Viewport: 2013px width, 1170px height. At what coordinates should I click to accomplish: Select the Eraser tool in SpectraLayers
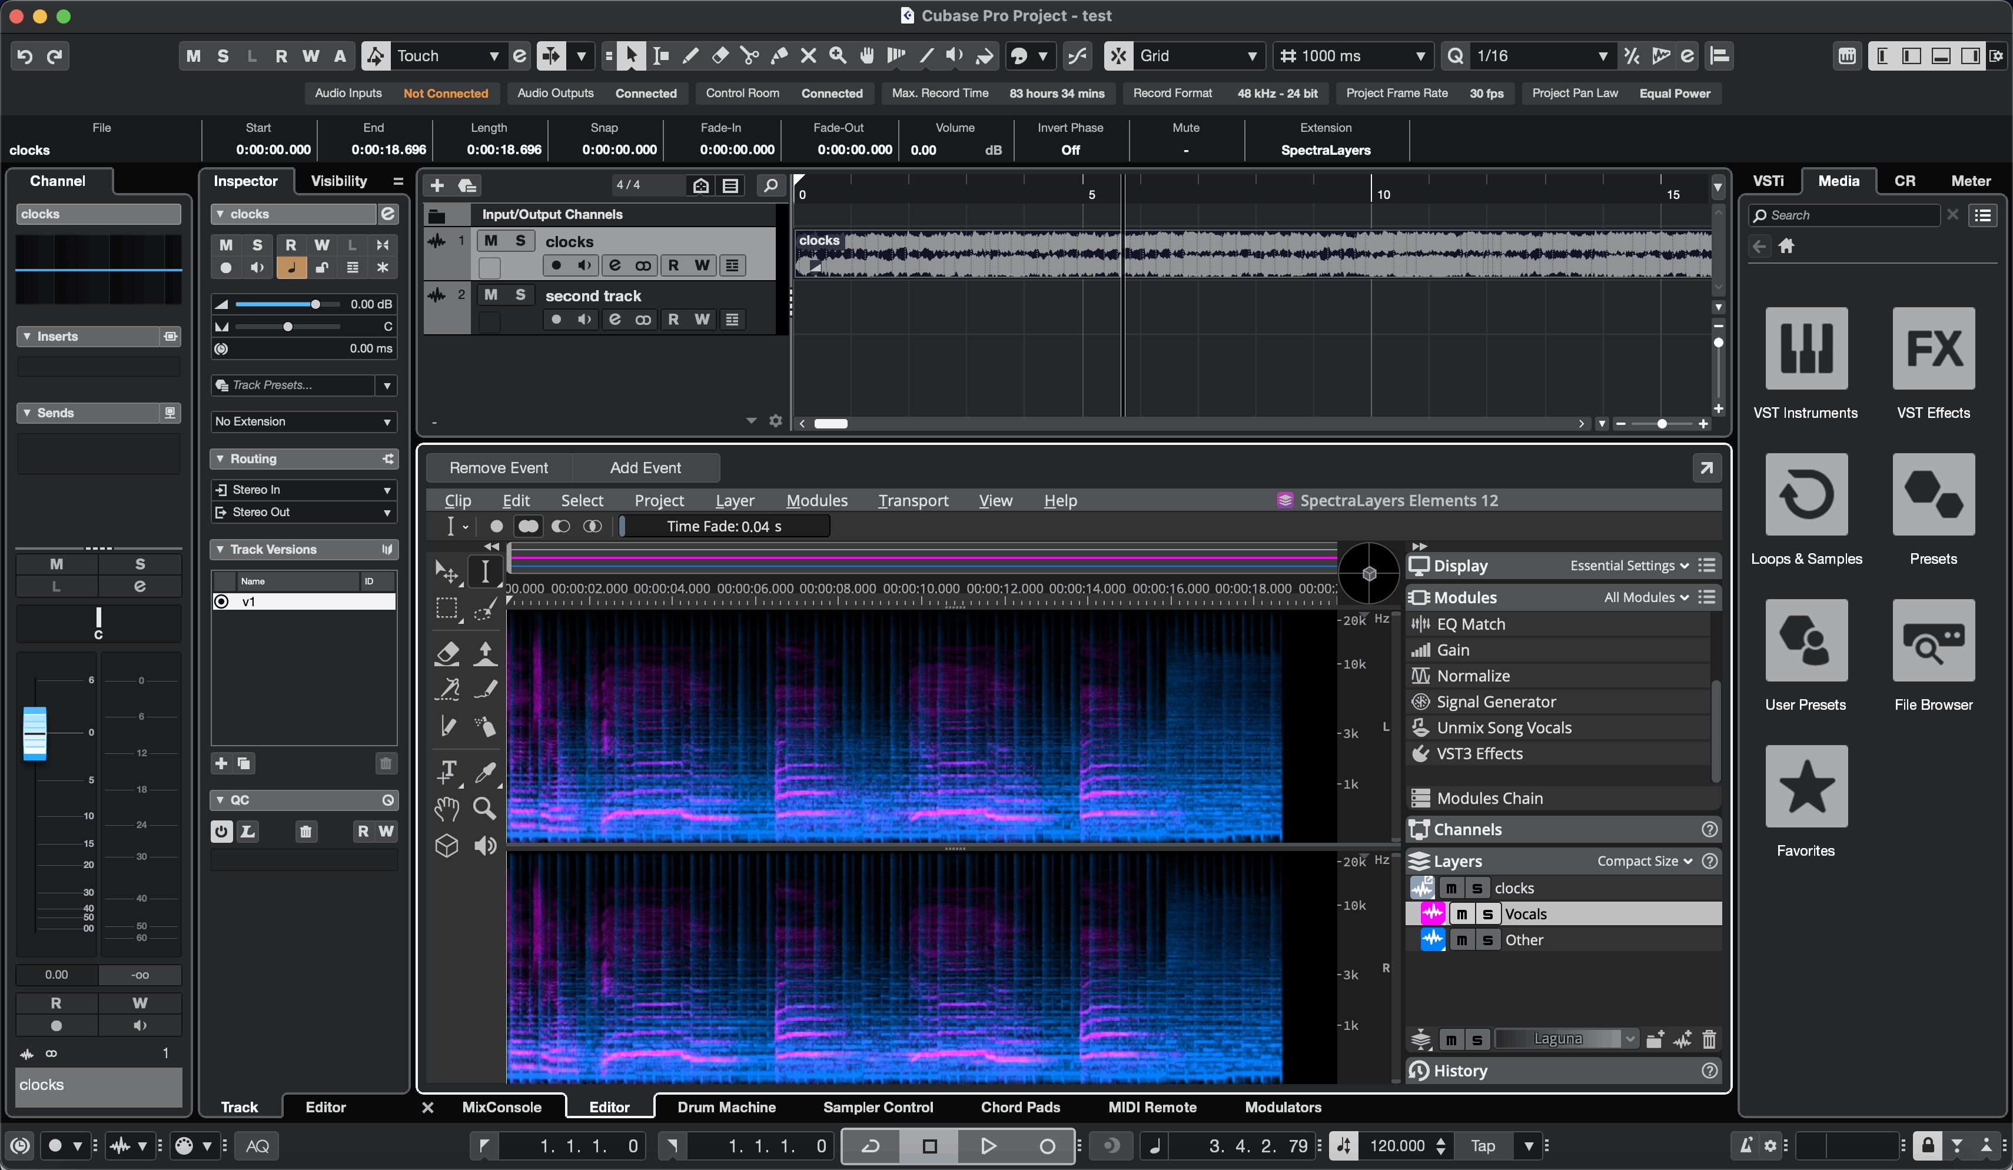pyautogui.click(x=447, y=653)
